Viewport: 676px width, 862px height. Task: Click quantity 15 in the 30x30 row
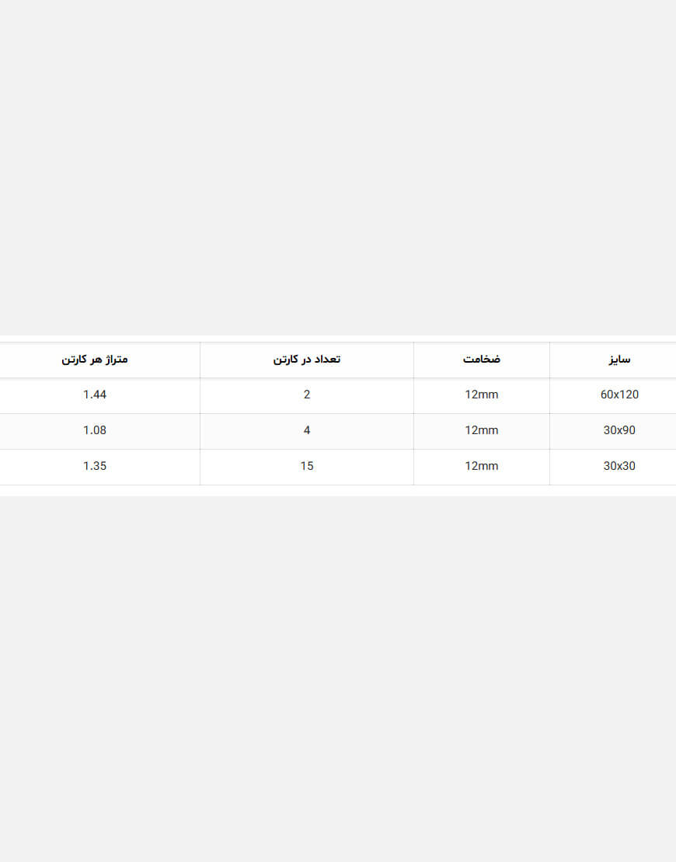tap(307, 466)
